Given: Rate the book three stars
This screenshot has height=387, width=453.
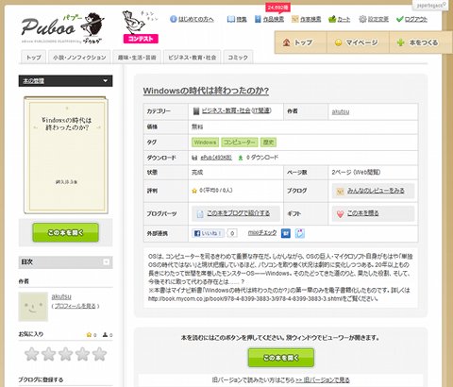Looking at the screenshot, I should 65,354.
